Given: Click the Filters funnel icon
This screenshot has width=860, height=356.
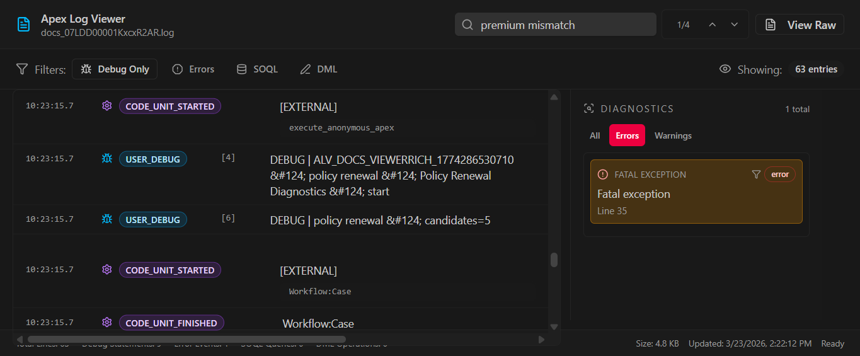Looking at the screenshot, I should [x=22, y=69].
